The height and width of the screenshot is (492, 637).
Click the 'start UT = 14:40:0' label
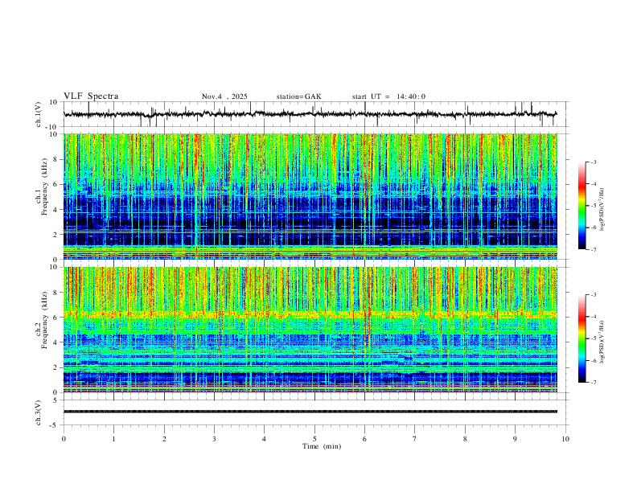[x=388, y=96]
